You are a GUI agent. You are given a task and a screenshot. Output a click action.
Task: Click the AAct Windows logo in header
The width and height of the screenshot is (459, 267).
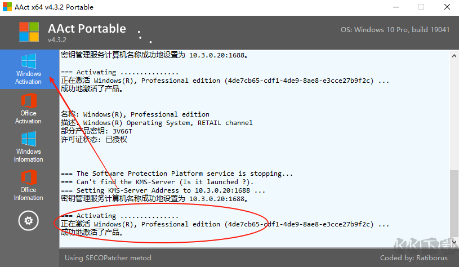29,32
